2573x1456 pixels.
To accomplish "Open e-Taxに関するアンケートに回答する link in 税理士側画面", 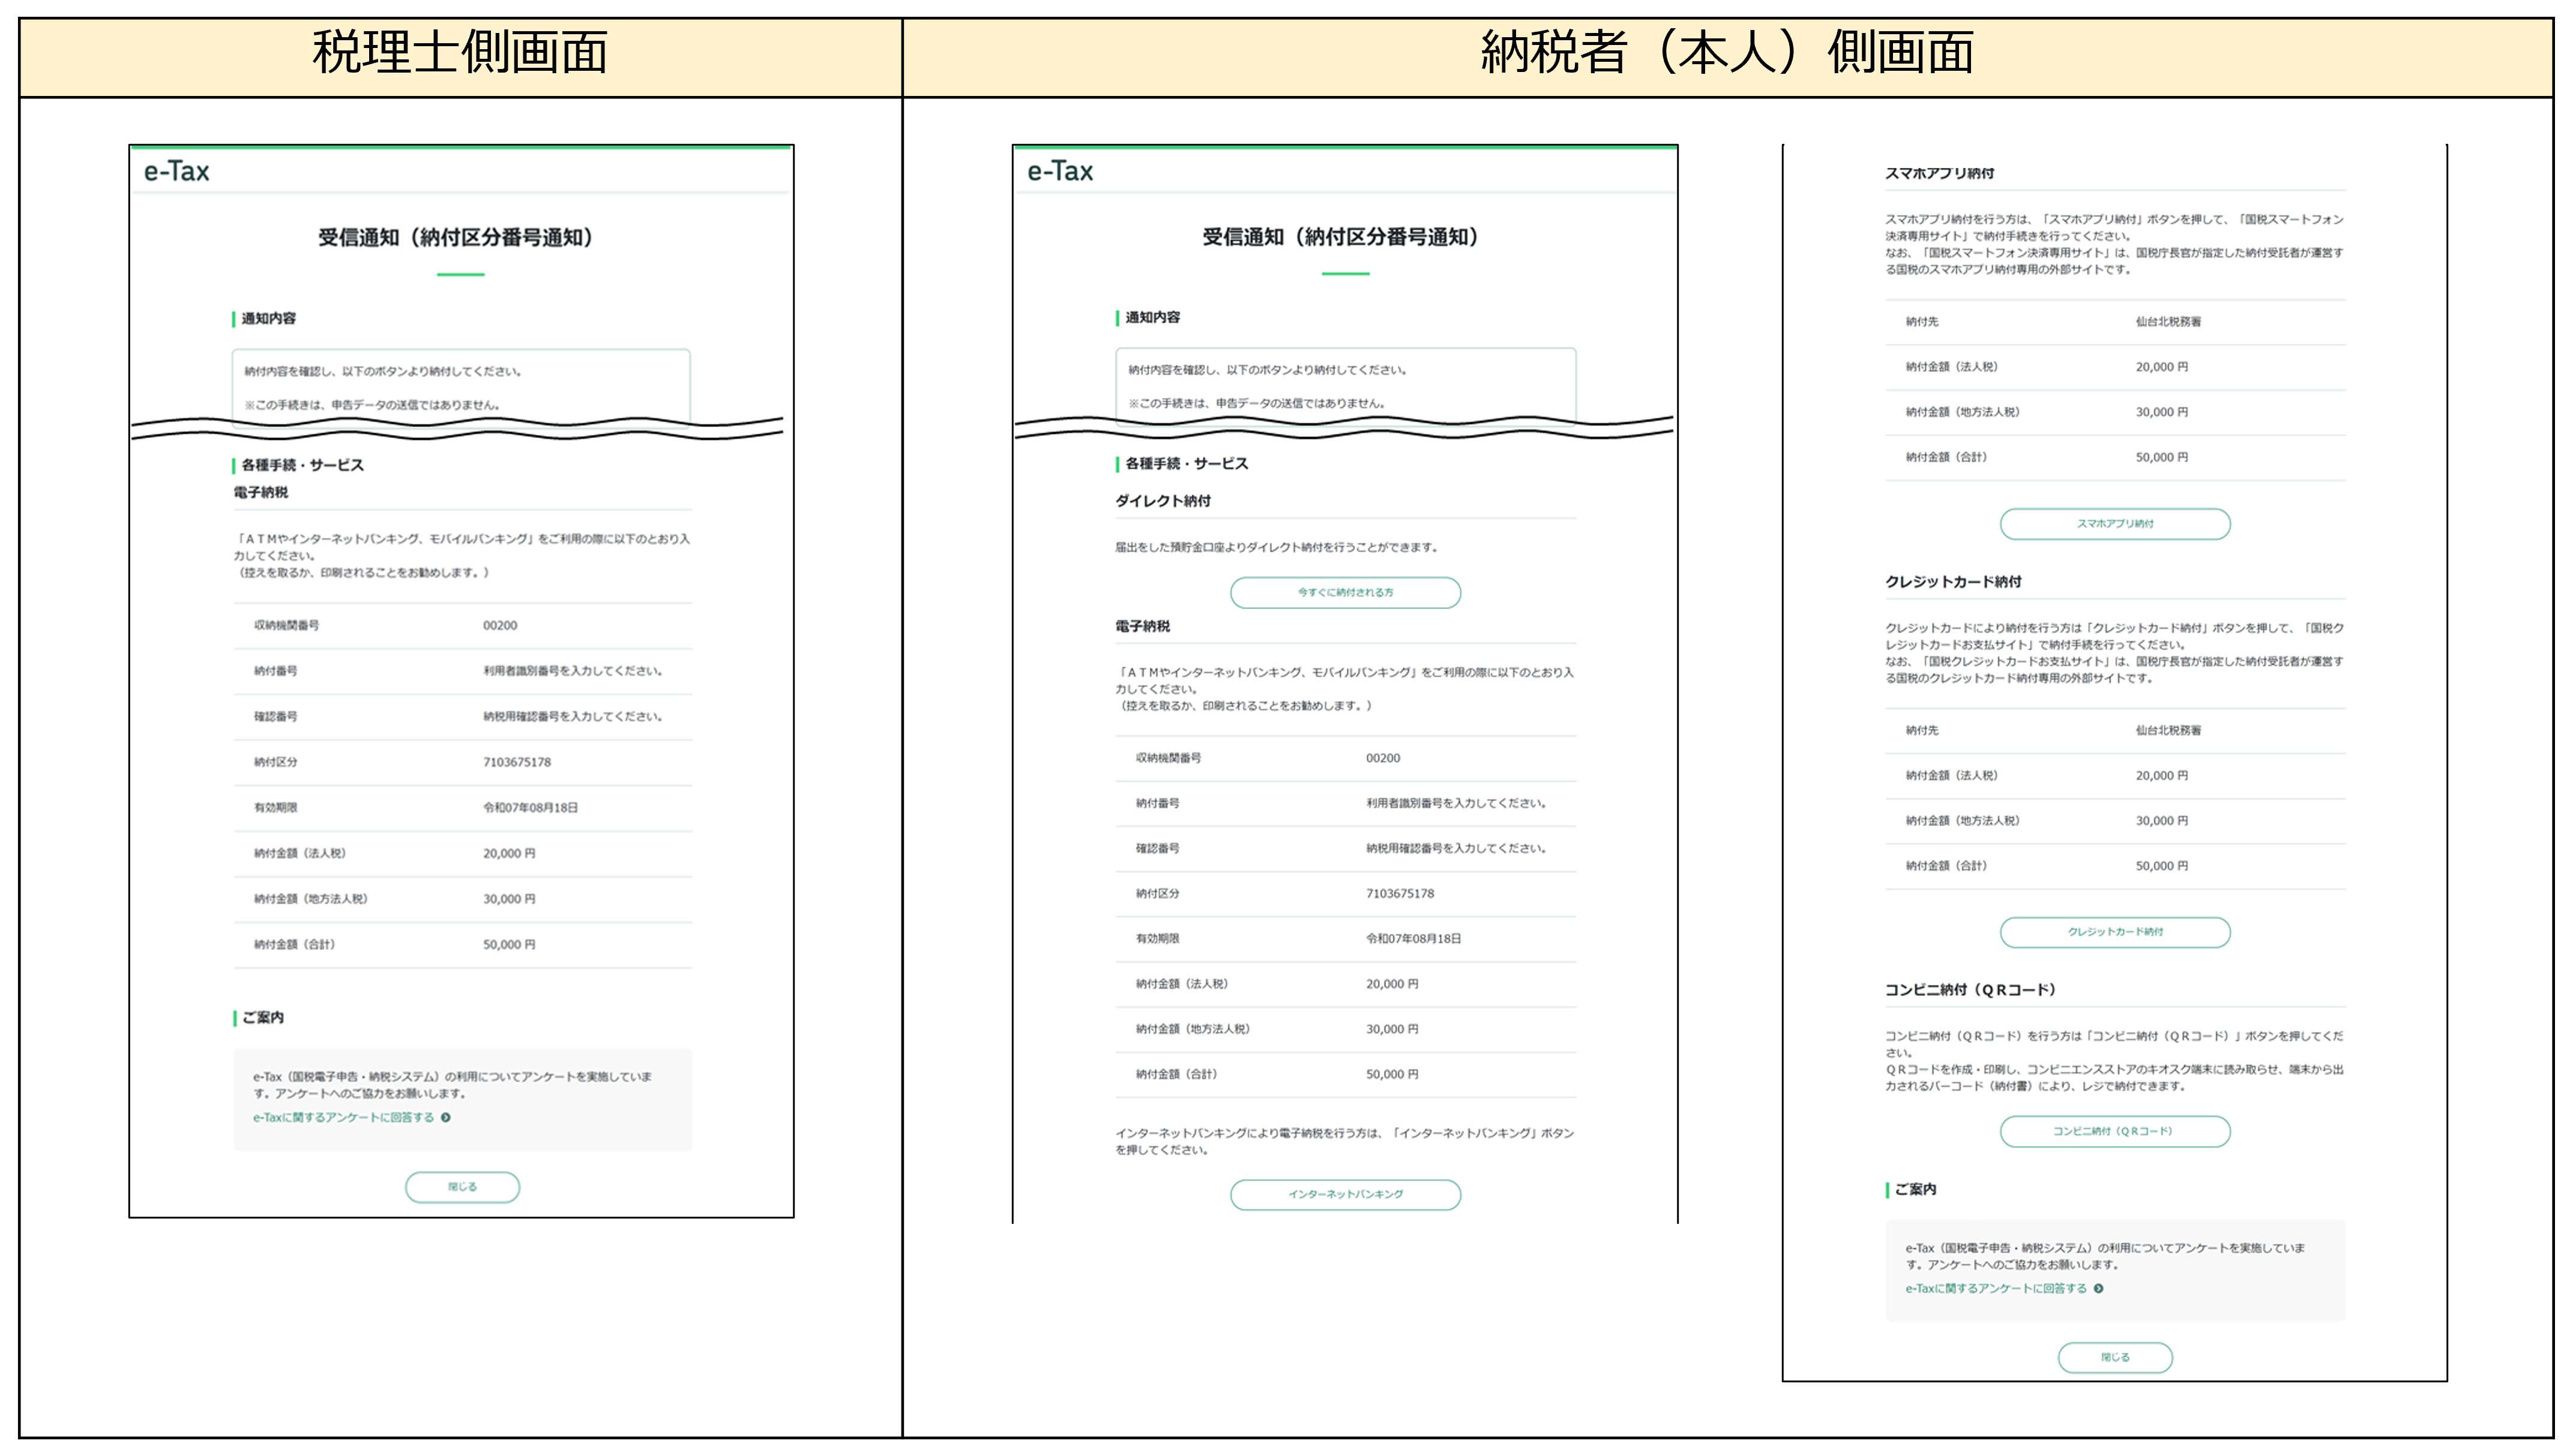I will coord(343,1118).
